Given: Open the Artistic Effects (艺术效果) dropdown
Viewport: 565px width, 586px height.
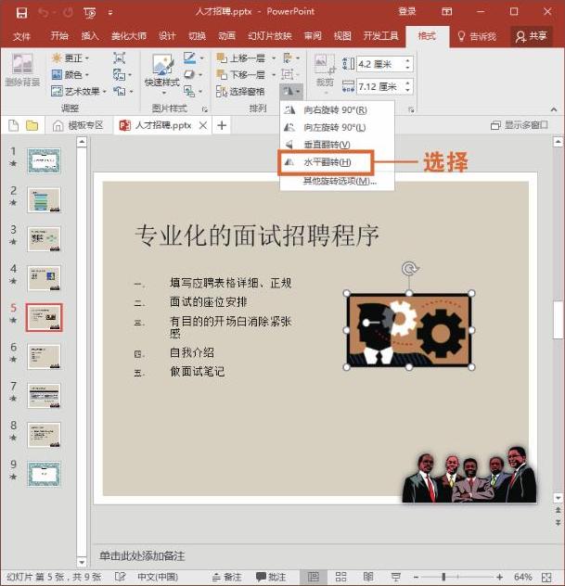Looking at the screenshot, I should [x=79, y=91].
